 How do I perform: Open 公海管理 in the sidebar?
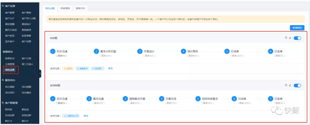[x=10, y=64]
